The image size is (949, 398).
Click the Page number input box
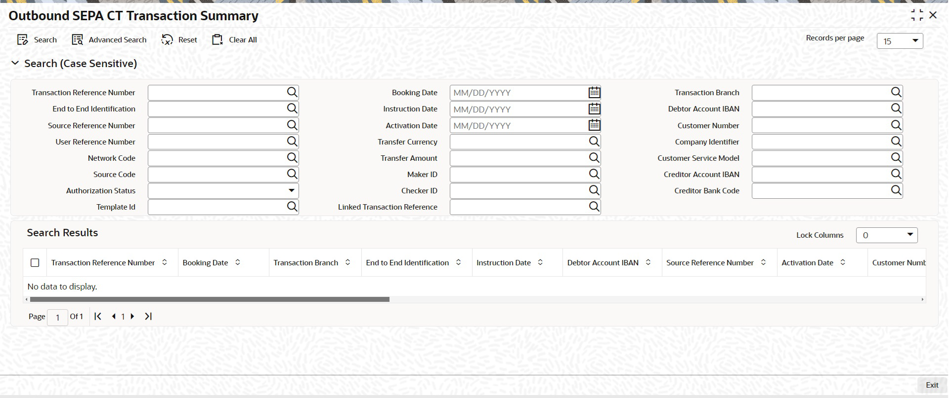57,317
